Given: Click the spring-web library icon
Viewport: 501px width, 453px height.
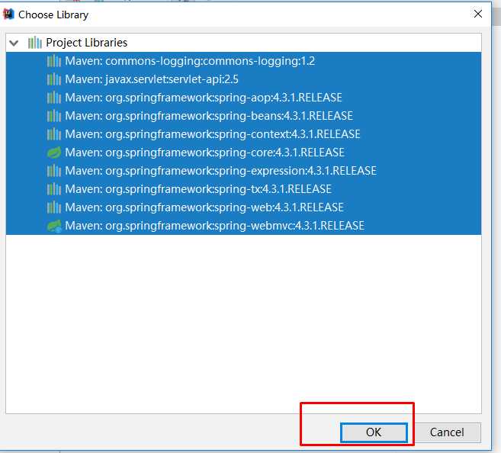Looking at the screenshot, I should pyautogui.click(x=54, y=207).
